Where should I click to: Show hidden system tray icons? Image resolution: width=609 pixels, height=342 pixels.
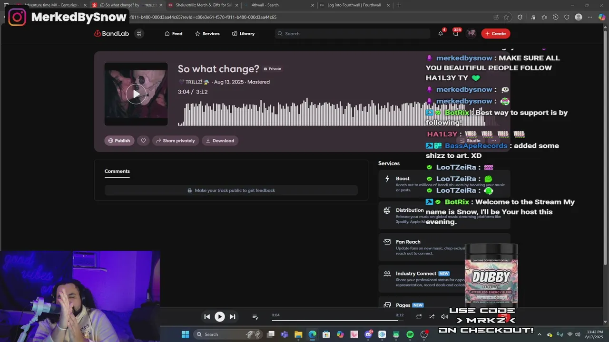(x=540, y=334)
